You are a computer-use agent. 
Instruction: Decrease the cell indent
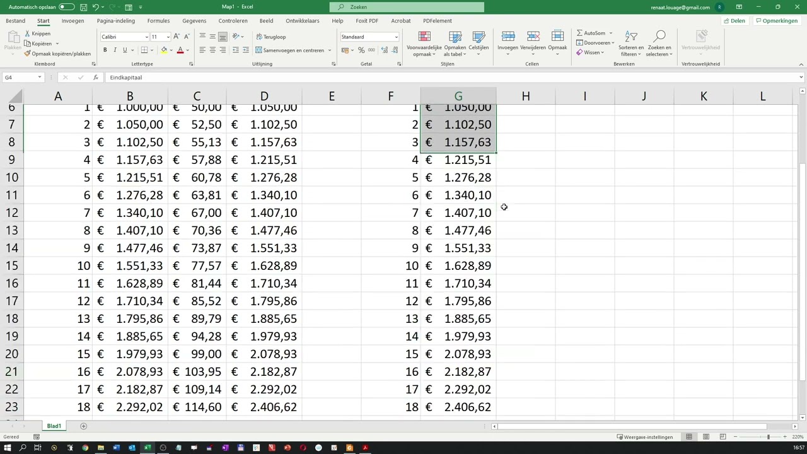[236, 50]
